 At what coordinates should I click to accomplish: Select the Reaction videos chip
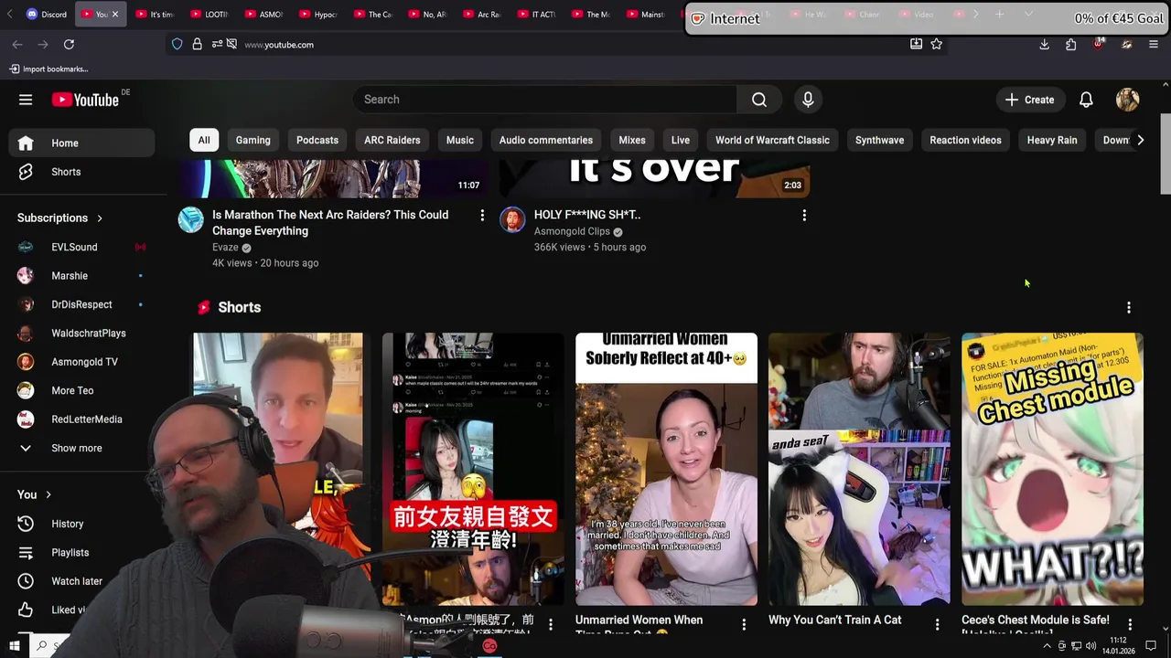pyautogui.click(x=965, y=140)
